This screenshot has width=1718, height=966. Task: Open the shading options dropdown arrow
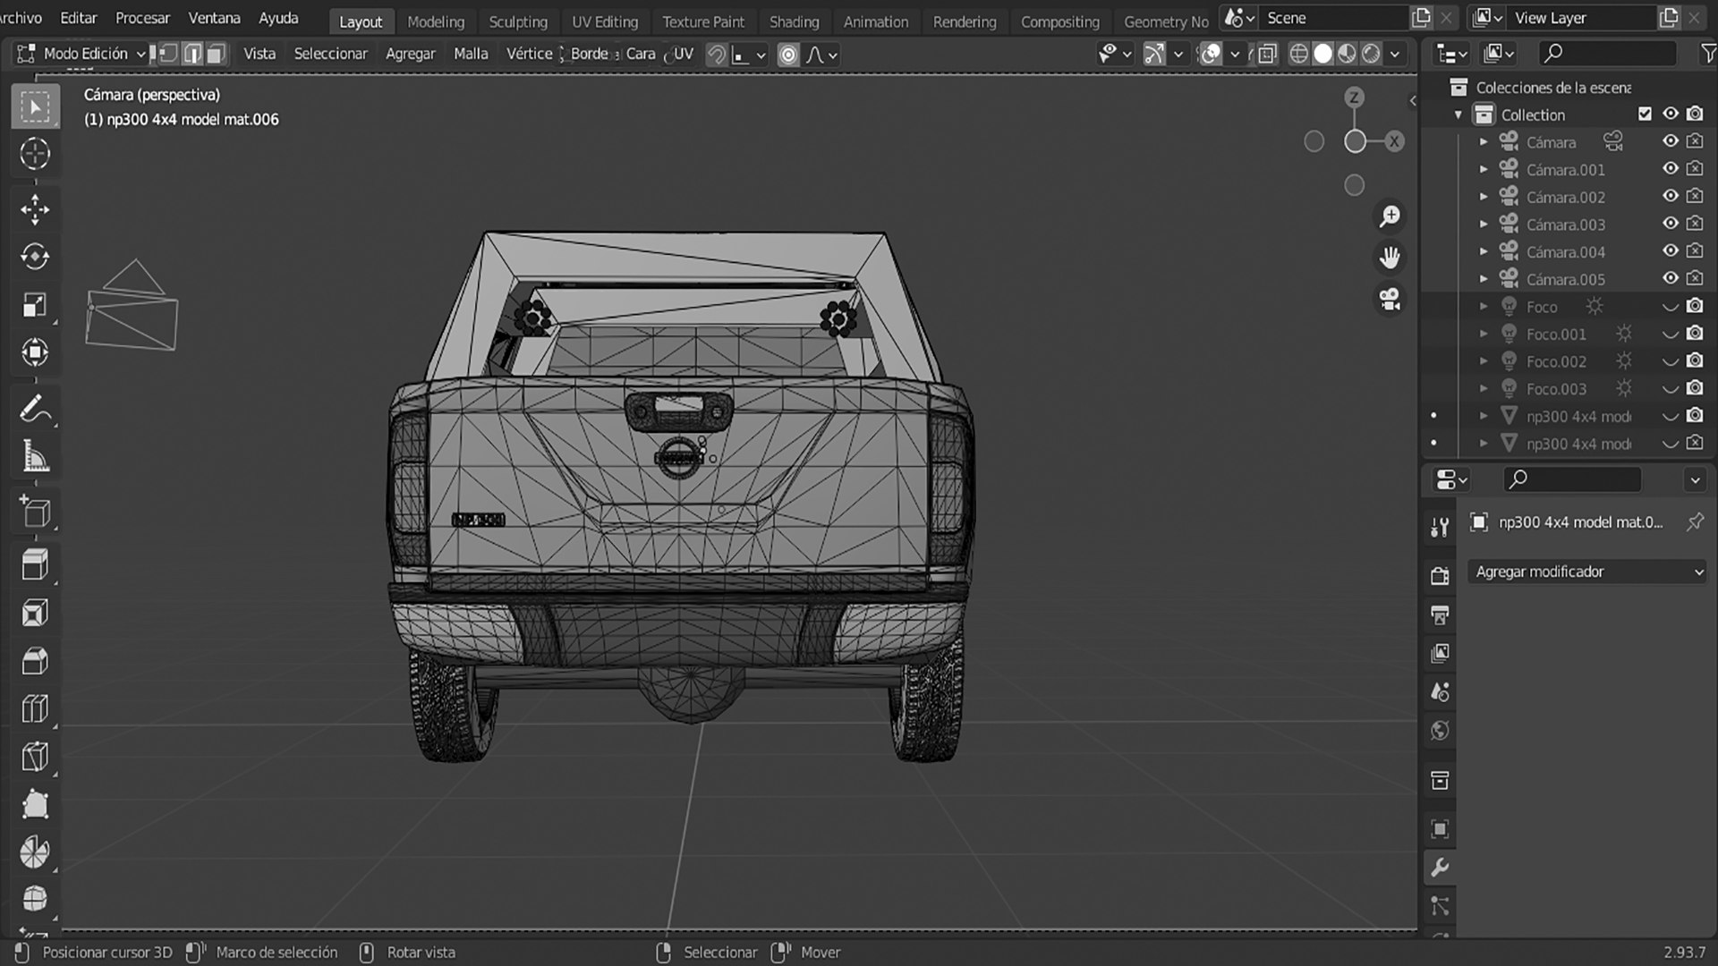point(1394,55)
